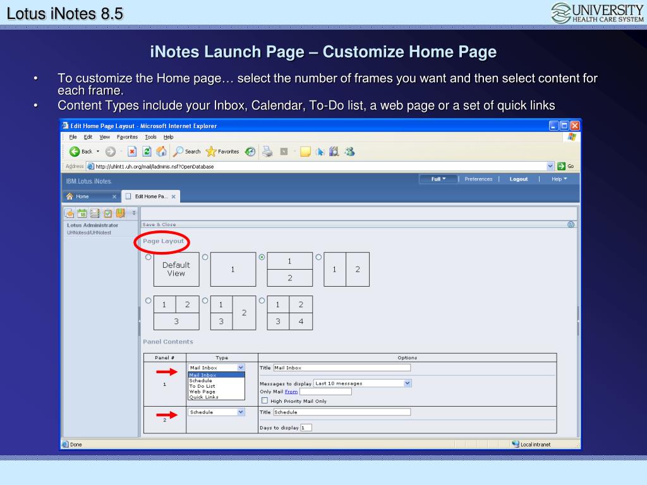The image size is (647, 485).
Task: Select the four-frame layout radio button
Action: (x=262, y=301)
